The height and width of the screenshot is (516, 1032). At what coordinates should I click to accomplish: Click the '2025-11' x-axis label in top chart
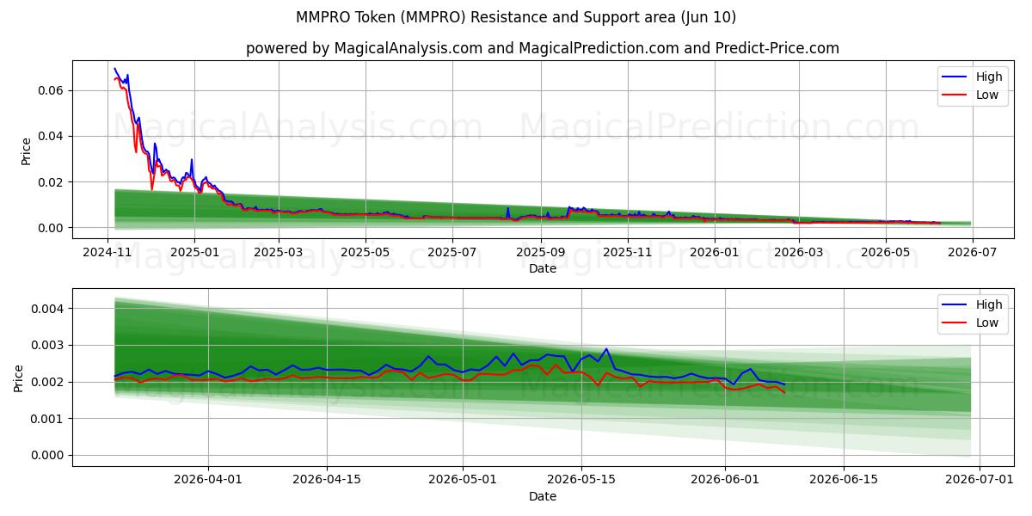pyautogui.click(x=628, y=252)
